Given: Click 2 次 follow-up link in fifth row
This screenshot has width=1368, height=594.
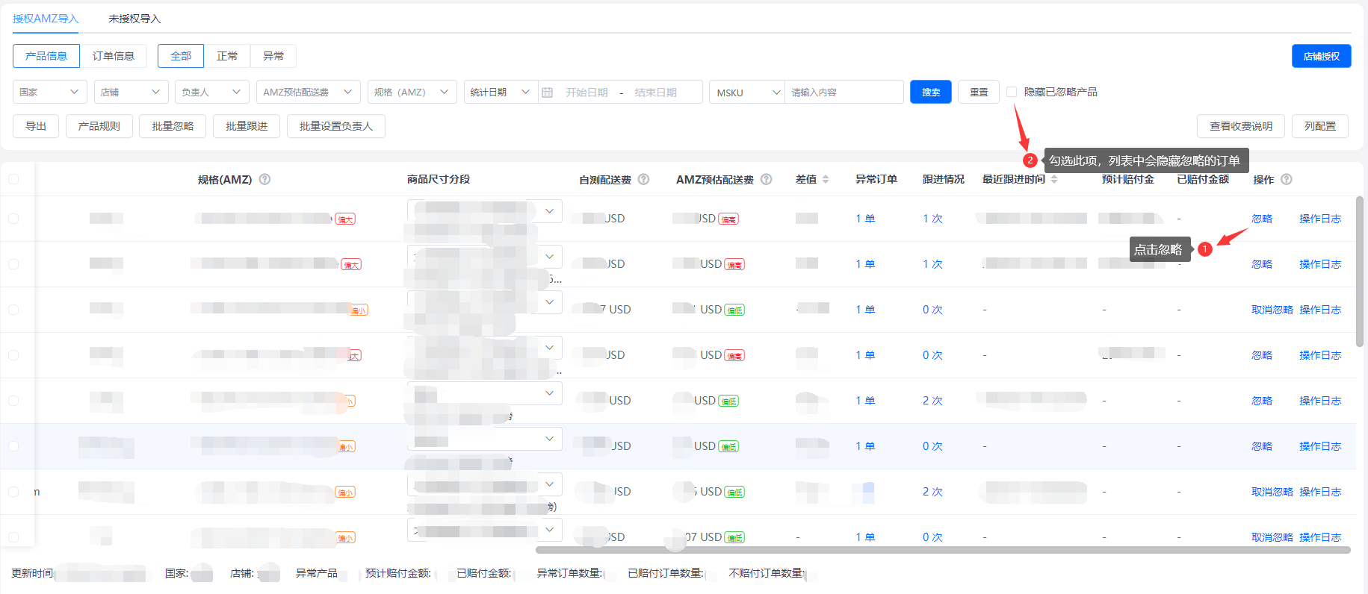Looking at the screenshot, I should [932, 401].
